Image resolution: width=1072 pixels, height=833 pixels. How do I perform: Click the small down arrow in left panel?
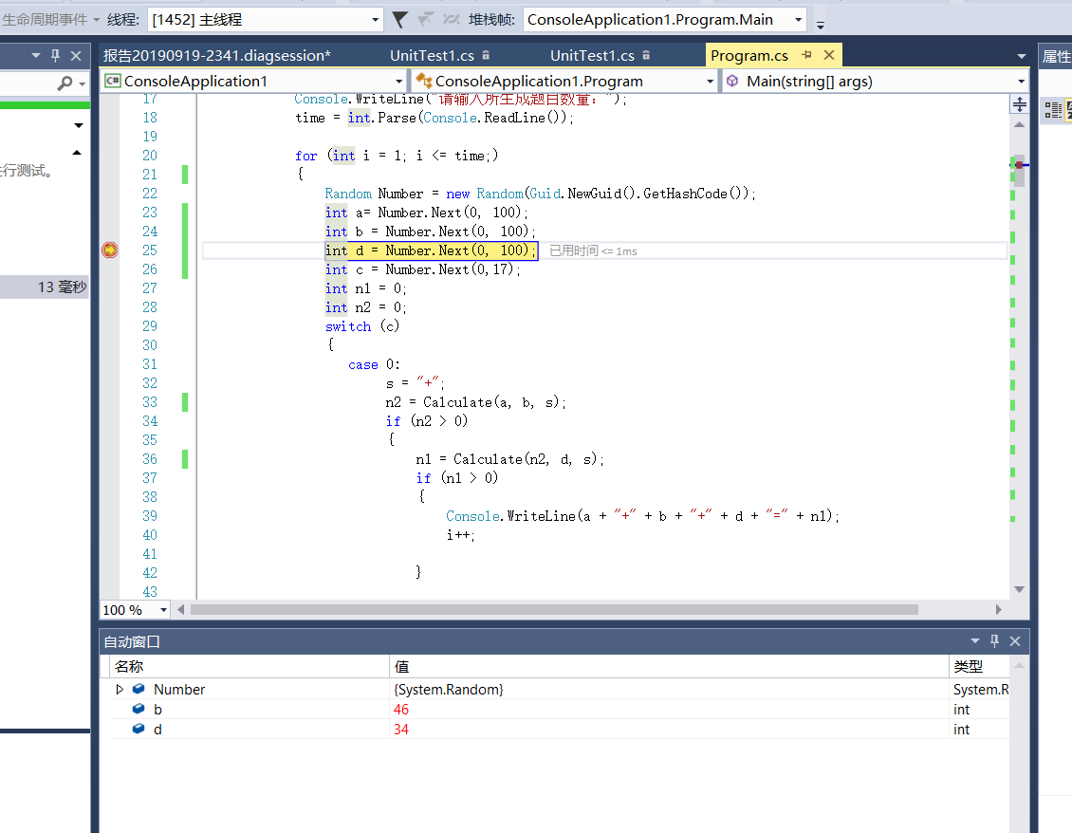[79, 125]
